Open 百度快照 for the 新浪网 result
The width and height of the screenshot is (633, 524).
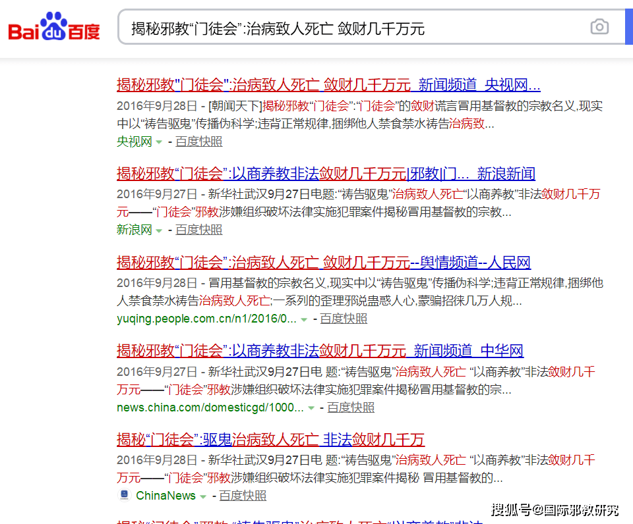click(x=199, y=230)
